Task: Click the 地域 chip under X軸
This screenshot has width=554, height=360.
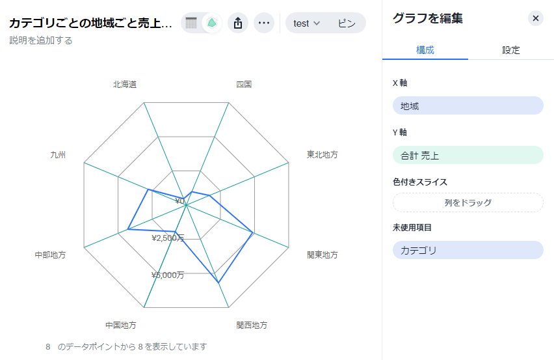Action: [468, 105]
